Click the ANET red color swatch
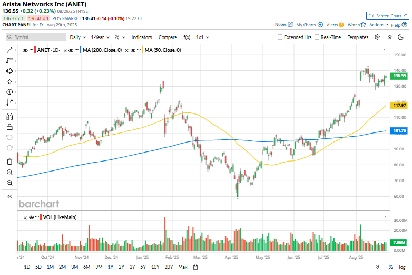Viewport: 412px width, 275px height. (x=35, y=50)
